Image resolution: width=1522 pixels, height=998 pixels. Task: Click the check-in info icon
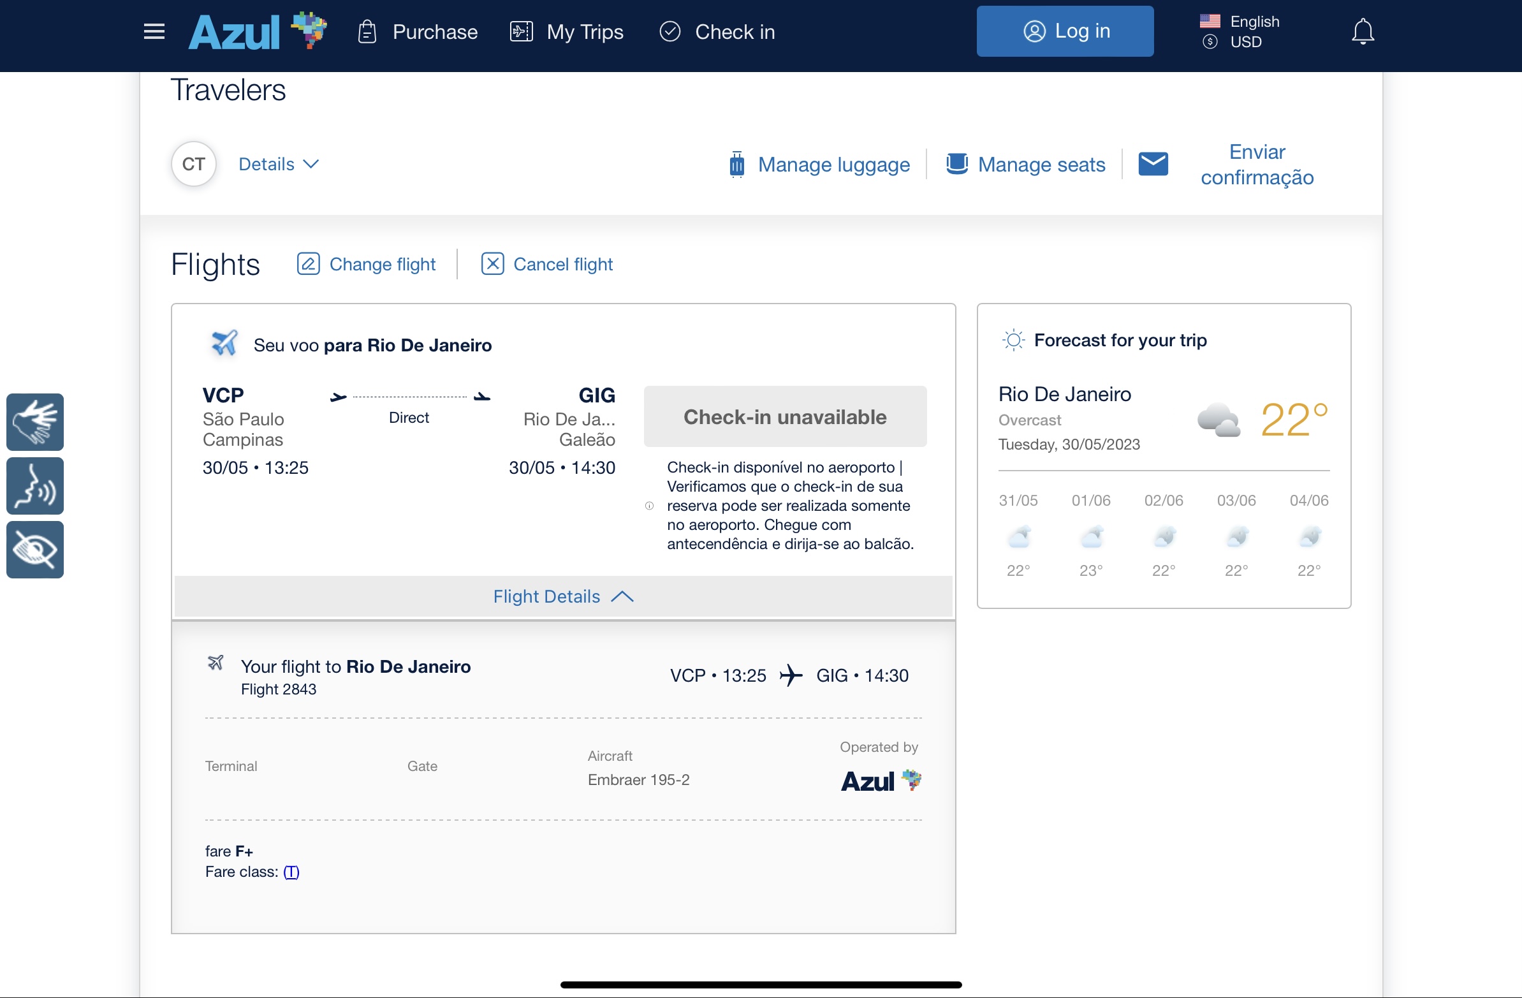(649, 506)
